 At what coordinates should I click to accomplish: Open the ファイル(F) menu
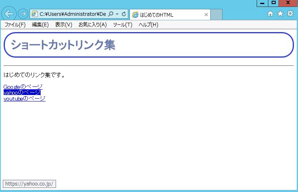click(x=15, y=25)
